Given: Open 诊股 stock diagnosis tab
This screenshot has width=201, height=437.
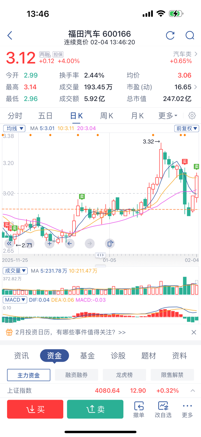Looking at the screenshot, I should click(118, 356).
